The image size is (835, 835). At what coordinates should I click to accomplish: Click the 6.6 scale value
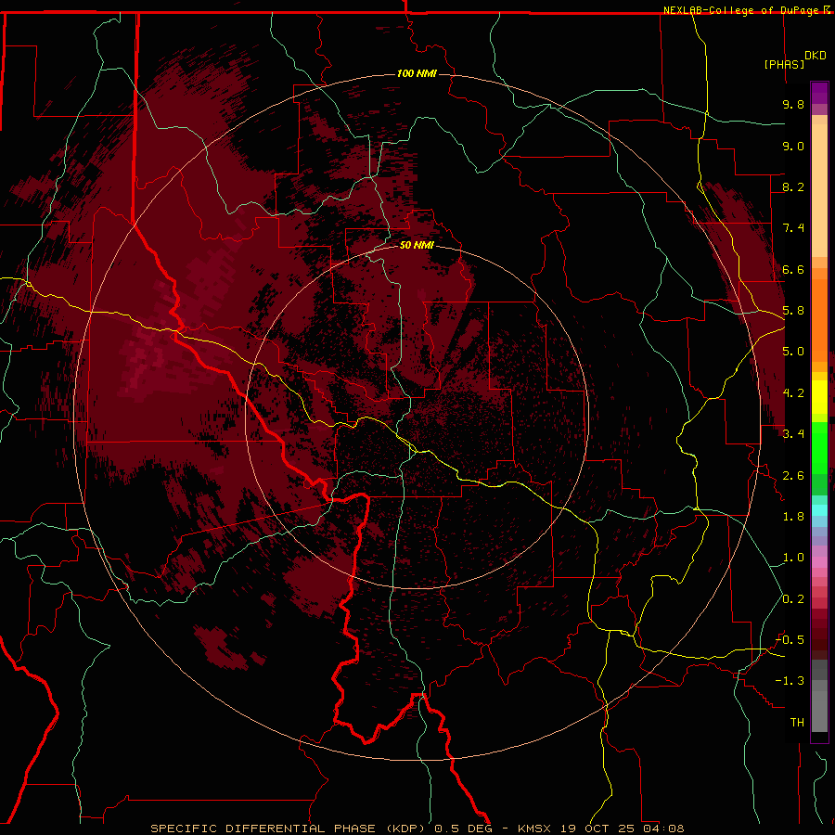point(793,269)
